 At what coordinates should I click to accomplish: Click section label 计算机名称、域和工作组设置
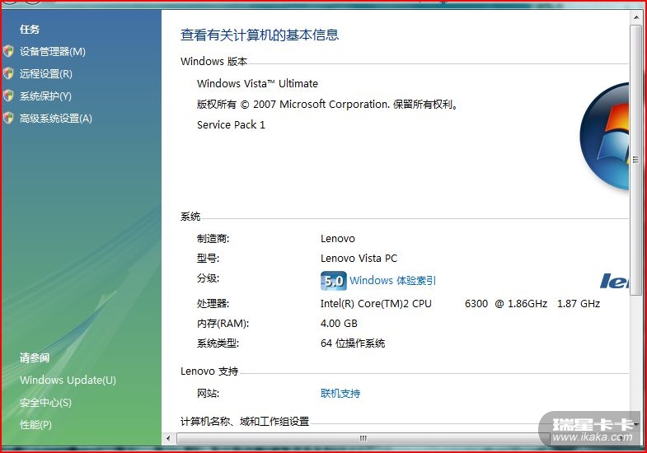(x=245, y=422)
